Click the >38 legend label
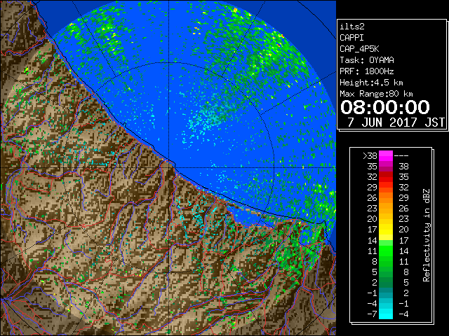 pos(370,156)
